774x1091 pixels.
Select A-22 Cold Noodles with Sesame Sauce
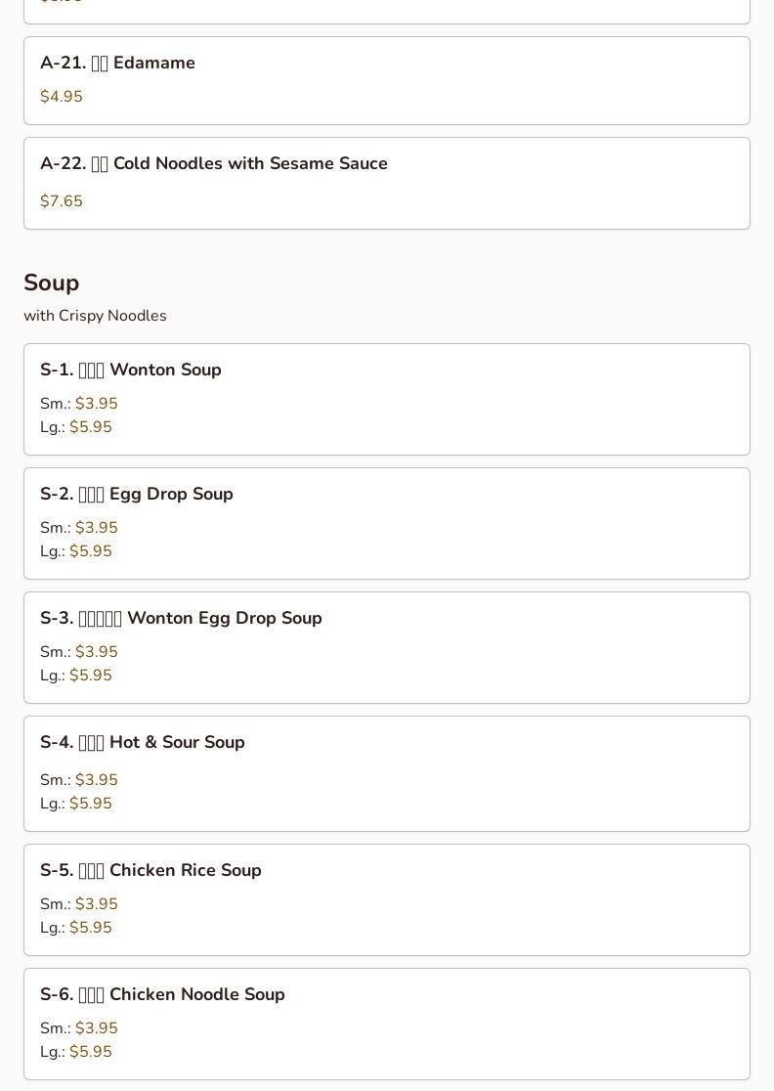[x=213, y=163]
